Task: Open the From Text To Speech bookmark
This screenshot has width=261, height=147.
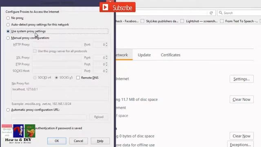Action: coord(239,21)
